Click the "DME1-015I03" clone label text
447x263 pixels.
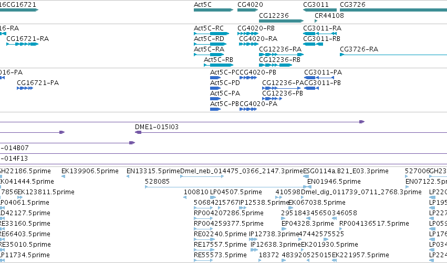pyautogui.click(x=157, y=127)
